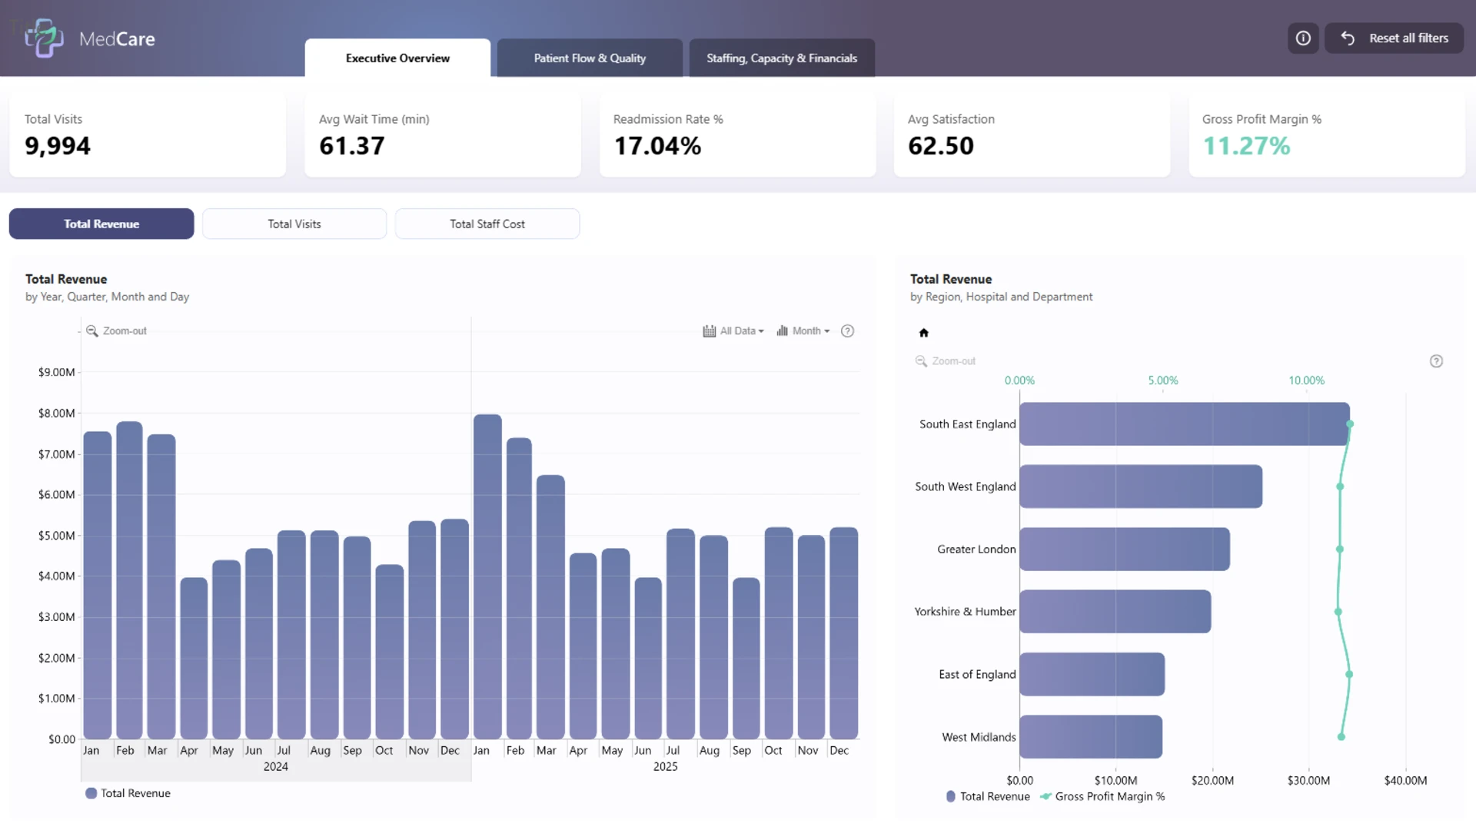Expand the All Data dropdown
Image resolution: width=1476 pixels, height=830 pixels.
point(733,331)
